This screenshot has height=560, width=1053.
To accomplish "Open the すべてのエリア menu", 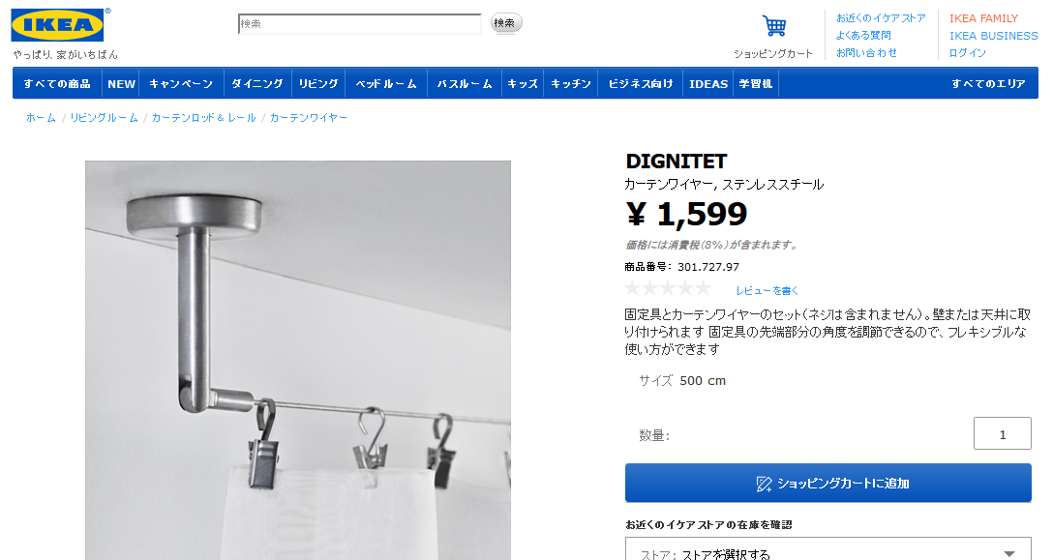I will (988, 84).
